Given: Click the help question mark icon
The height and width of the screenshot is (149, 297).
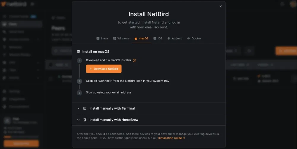Looking at the screenshot, I should click(134, 60).
